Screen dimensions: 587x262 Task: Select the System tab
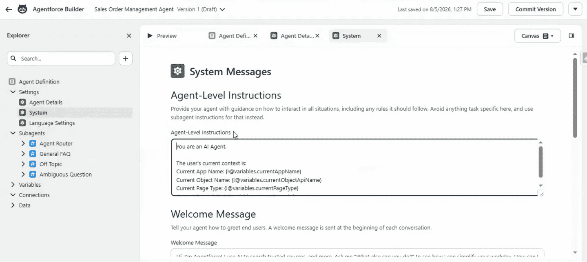352,36
